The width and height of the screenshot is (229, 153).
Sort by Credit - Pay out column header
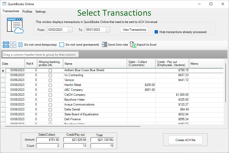[172, 63]
